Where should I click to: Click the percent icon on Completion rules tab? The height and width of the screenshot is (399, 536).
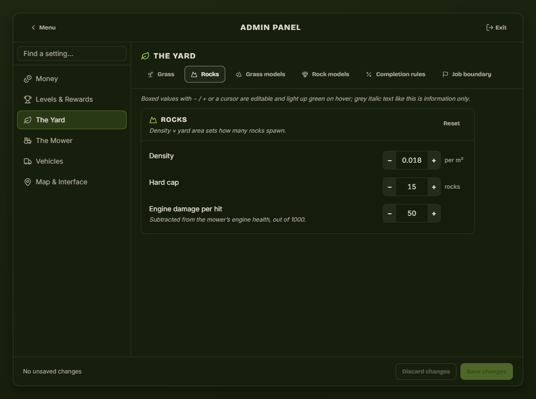point(369,74)
